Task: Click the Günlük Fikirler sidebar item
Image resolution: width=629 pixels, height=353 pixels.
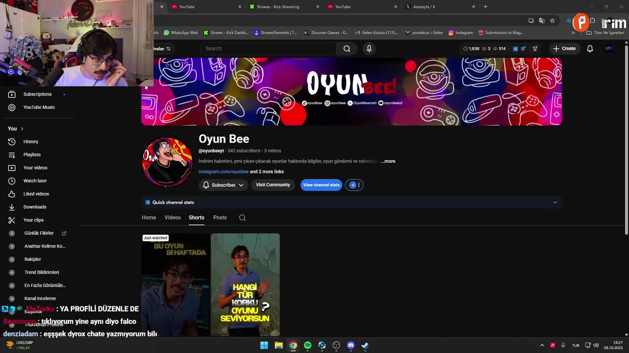Action: pyautogui.click(x=39, y=233)
